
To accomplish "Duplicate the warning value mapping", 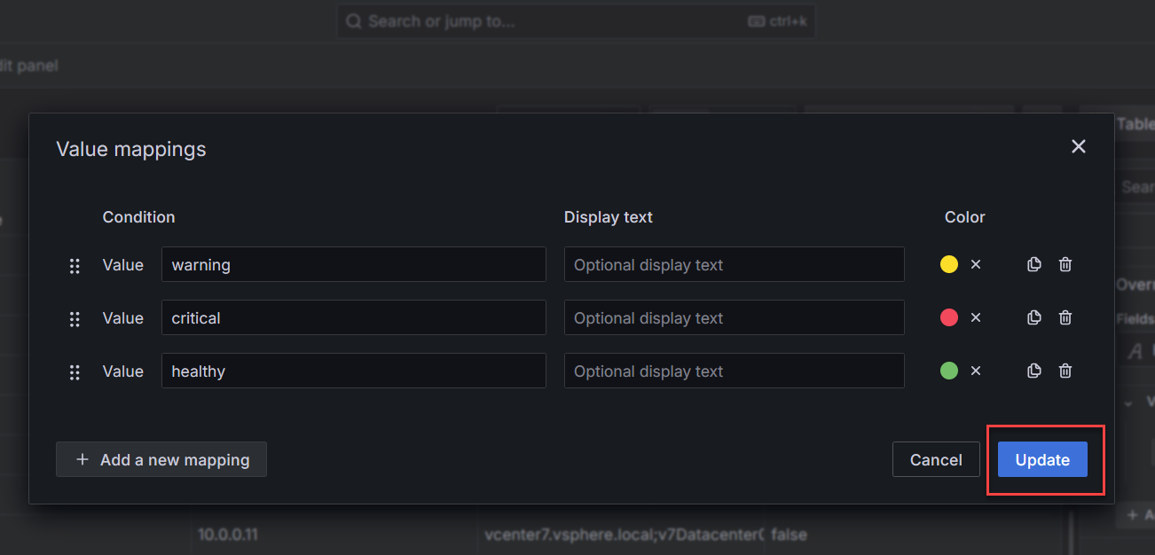I will (1033, 264).
